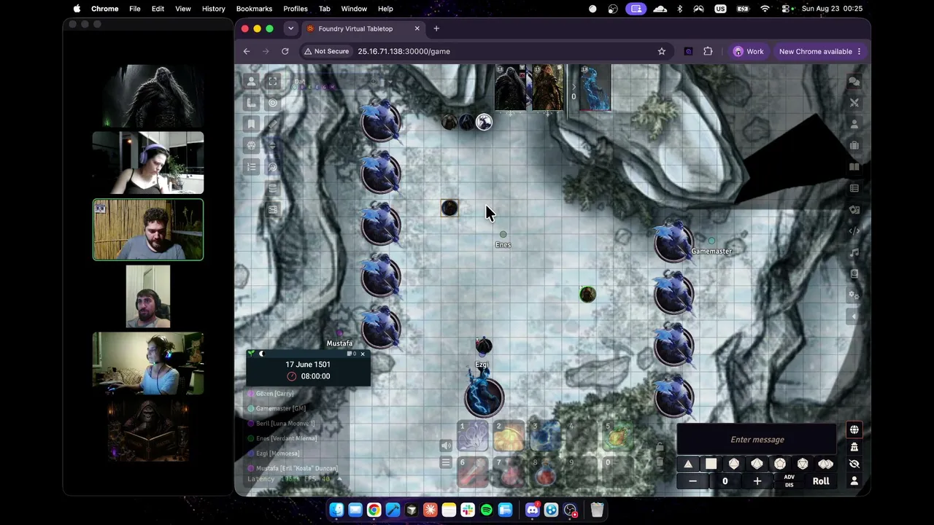934x525 pixels.
Task: Open the Game Settings sidebar tab
Action: [854, 295]
